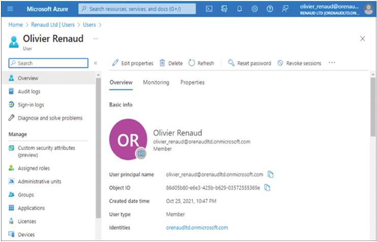Screen dimensions: 377x242
Task: Copy the User principal name
Action: click(270, 174)
